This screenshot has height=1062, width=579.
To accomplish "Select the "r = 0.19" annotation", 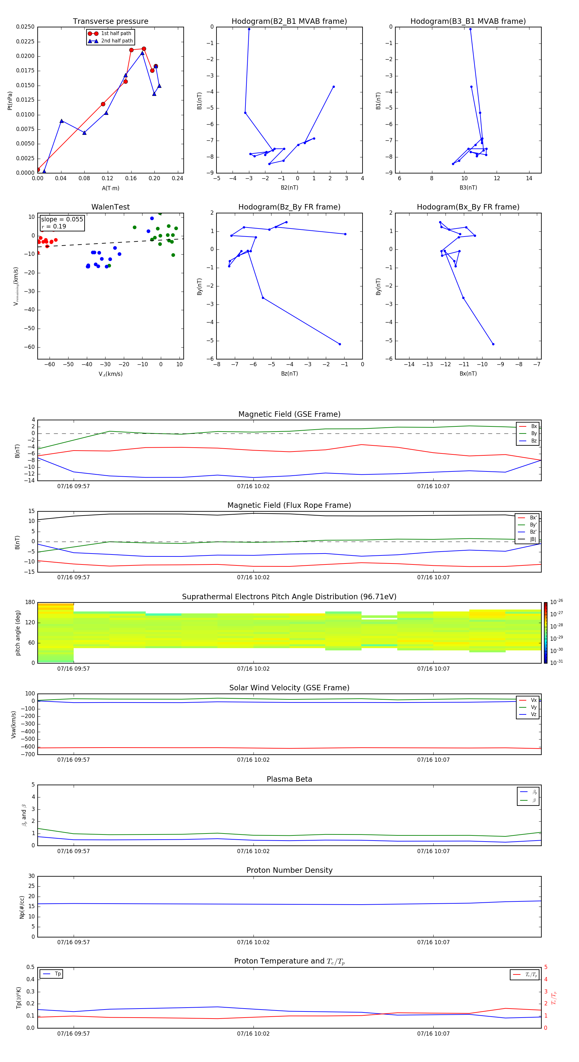I will click(54, 226).
